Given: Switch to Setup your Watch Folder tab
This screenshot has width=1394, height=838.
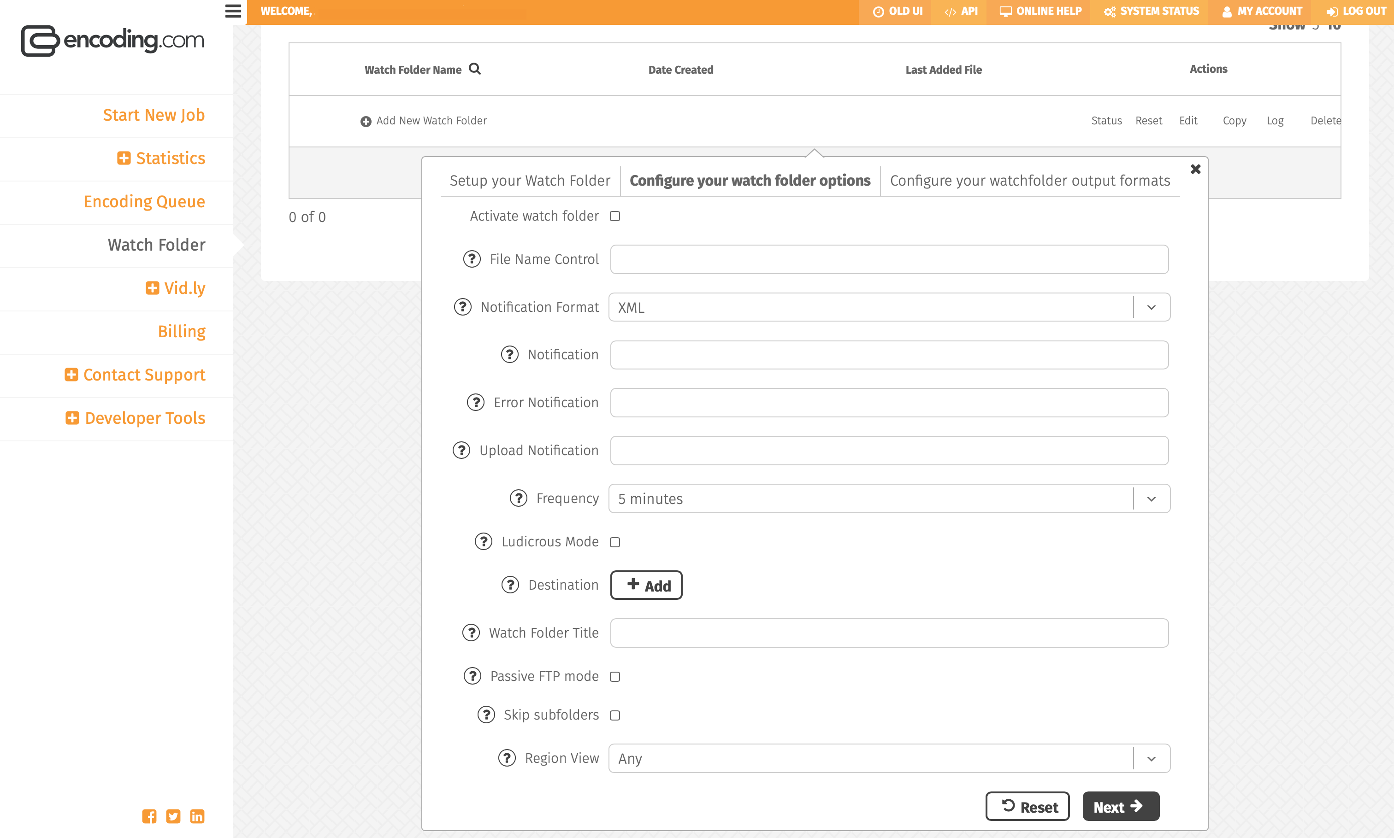Looking at the screenshot, I should (x=530, y=181).
